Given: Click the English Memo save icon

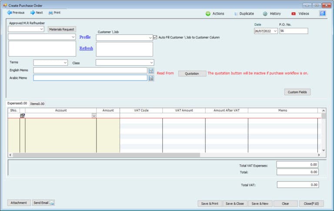Looking at the screenshot, I should [x=151, y=70].
